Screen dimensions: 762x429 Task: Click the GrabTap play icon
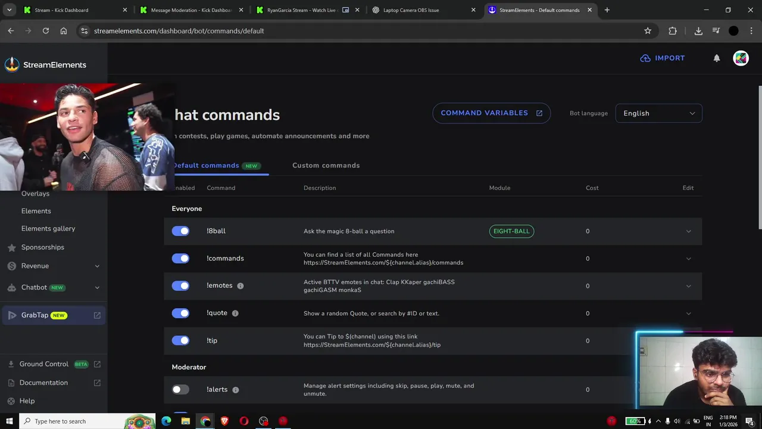12,315
